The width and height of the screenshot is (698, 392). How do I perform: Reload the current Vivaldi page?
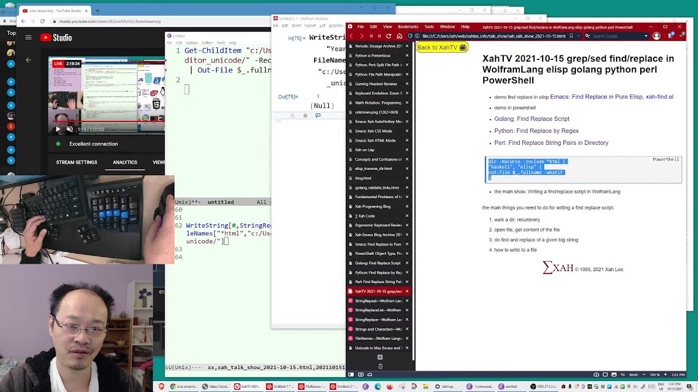(x=389, y=36)
